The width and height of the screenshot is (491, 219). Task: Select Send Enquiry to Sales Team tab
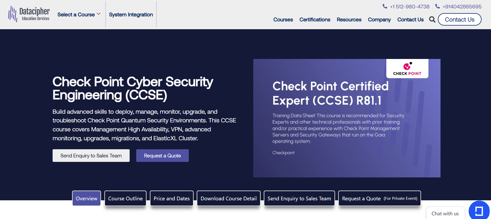299,198
